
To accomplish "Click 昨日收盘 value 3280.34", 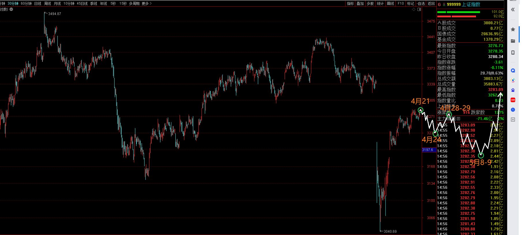I will point(496,57).
